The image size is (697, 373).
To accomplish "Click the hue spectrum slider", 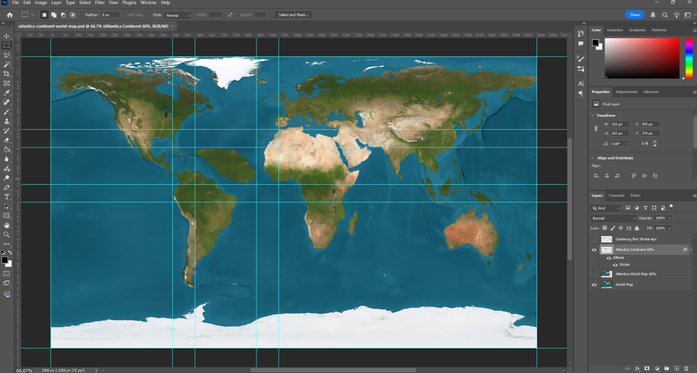I will click(x=689, y=58).
